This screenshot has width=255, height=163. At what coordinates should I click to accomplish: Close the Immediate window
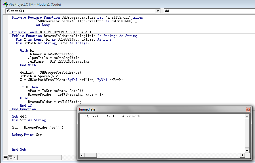(248, 110)
